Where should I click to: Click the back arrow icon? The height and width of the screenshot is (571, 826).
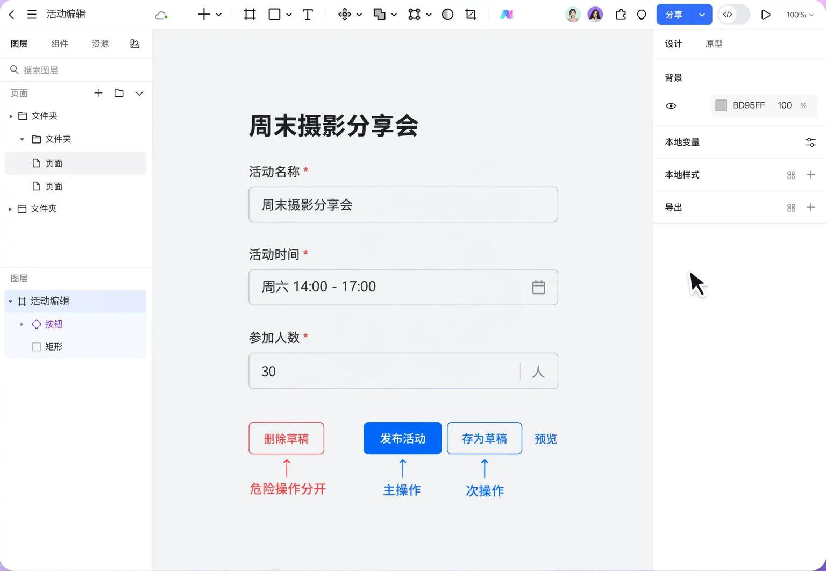tap(12, 15)
